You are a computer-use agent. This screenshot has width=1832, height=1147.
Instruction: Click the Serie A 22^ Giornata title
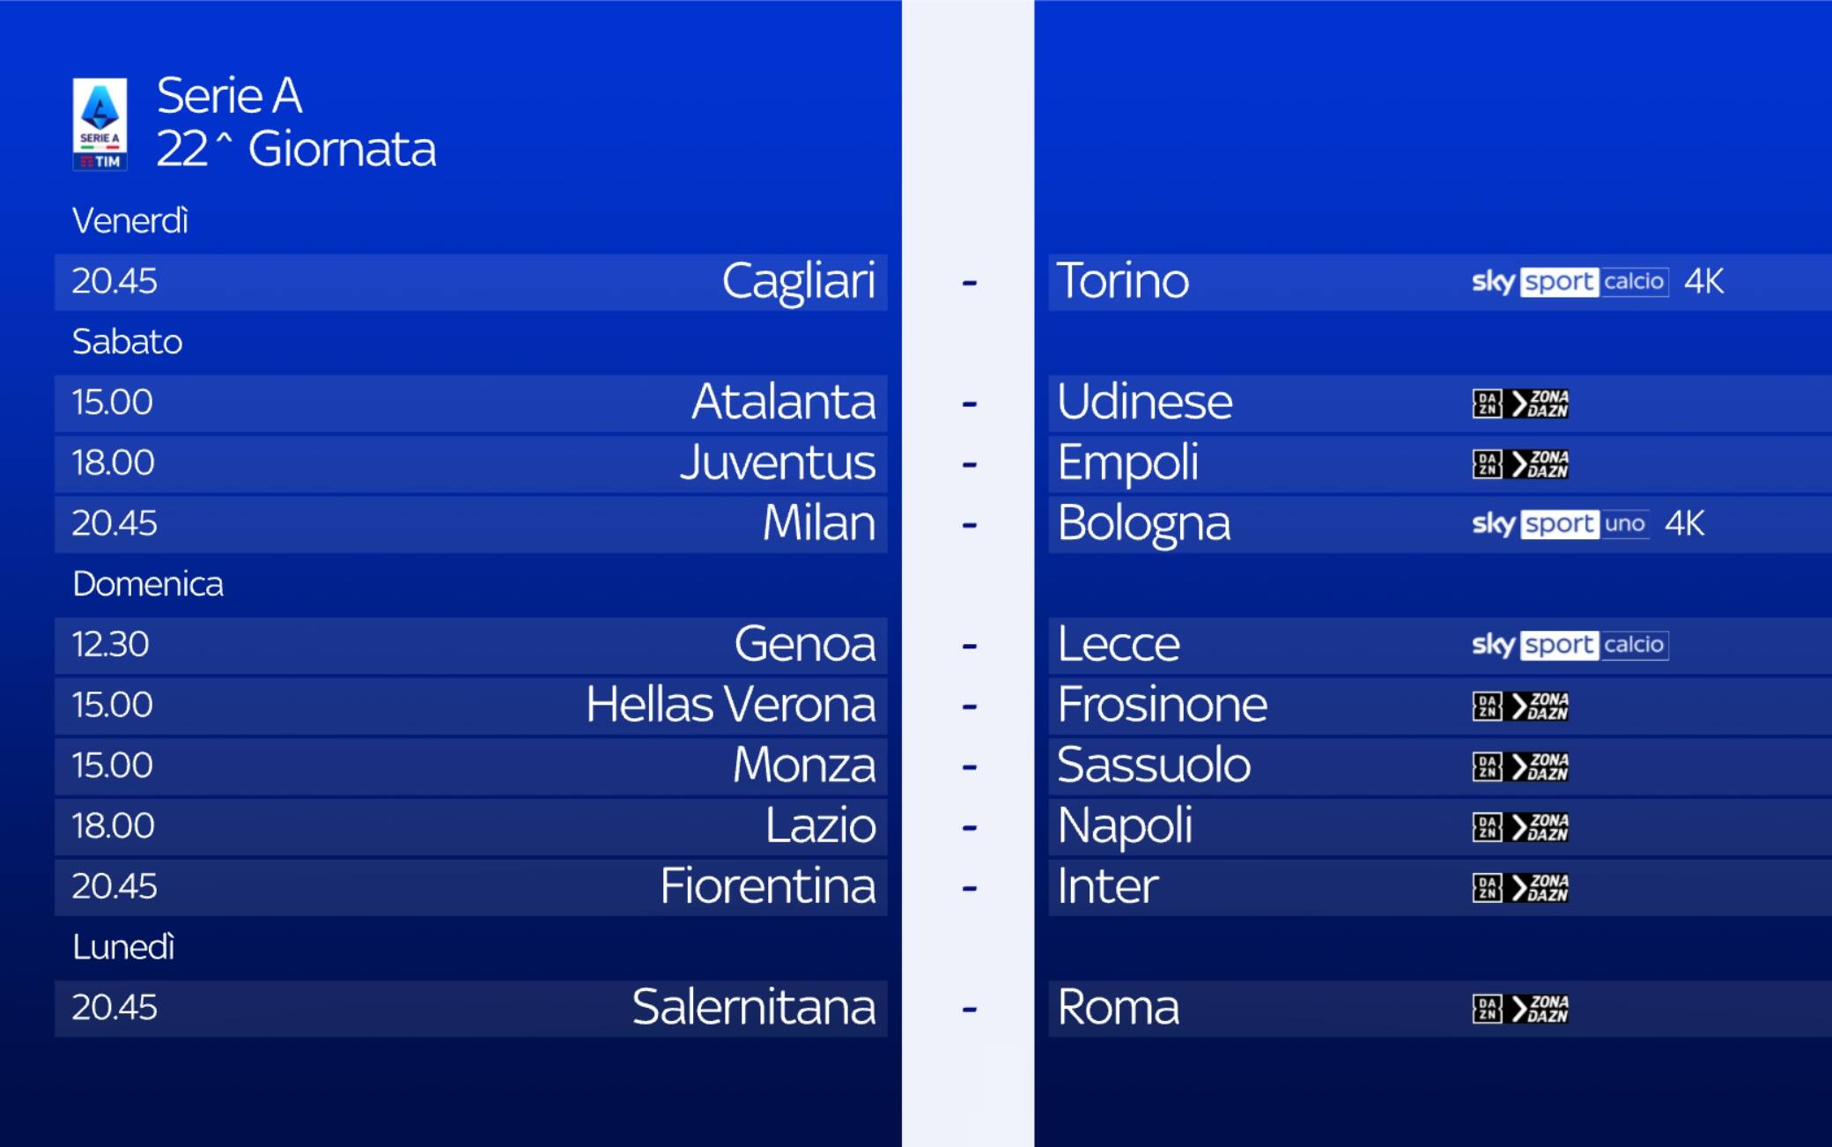point(296,122)
